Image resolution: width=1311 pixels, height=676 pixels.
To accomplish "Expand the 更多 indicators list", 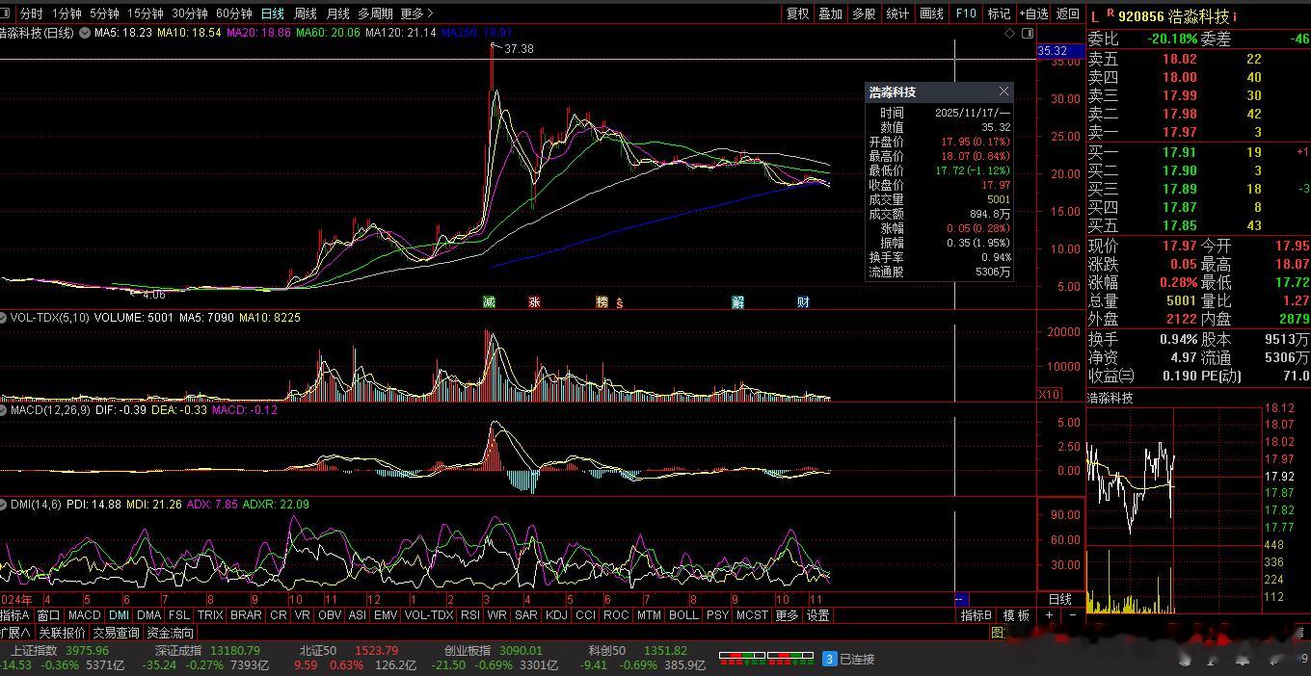I will [x=787, y=615].
